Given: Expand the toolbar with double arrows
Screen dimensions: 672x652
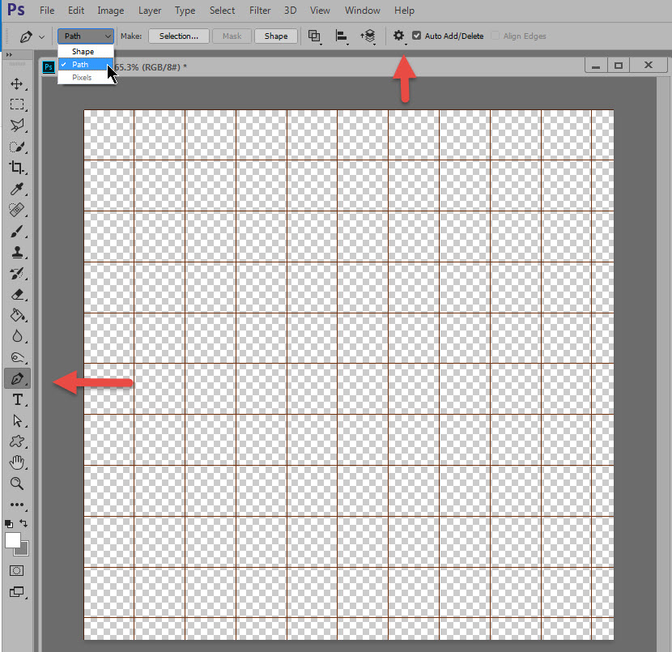Looking at the screenshot, I should pos(9,55).
